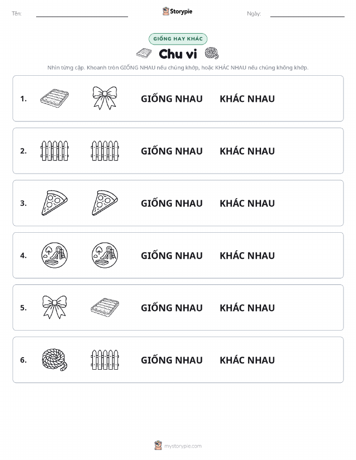This screenshot has width=356, height=460.
Task: Click the rope icon beside the Chu vi title
Action: (211, 53)
